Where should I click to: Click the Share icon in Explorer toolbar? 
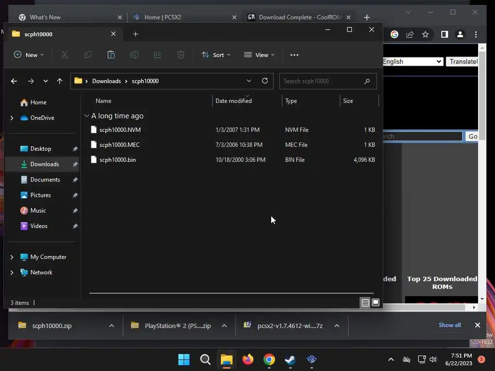tap(158, 55)
